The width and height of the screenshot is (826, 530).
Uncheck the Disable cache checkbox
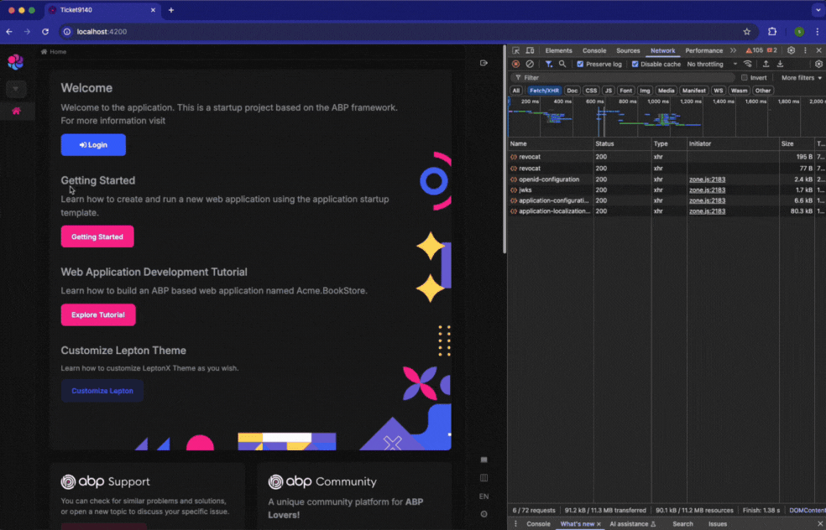pos(635,64)
